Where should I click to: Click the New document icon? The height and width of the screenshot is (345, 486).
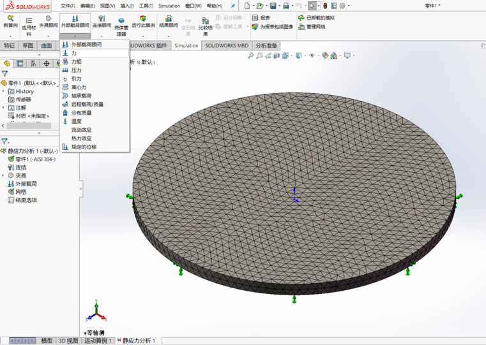click(x=247, y=6)
